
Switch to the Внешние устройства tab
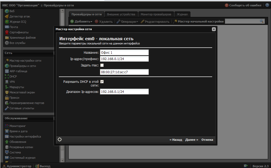pos(121,14)
